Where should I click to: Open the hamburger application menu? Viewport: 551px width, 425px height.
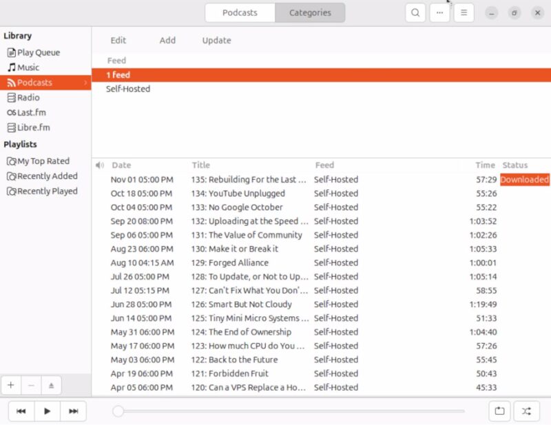tap(464, 12)
